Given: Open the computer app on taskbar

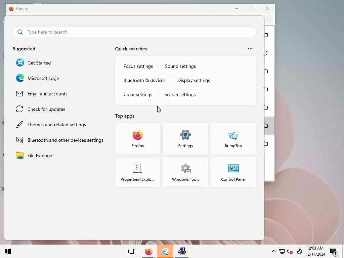Looking at the screenshot, I should tap(182, 251).
